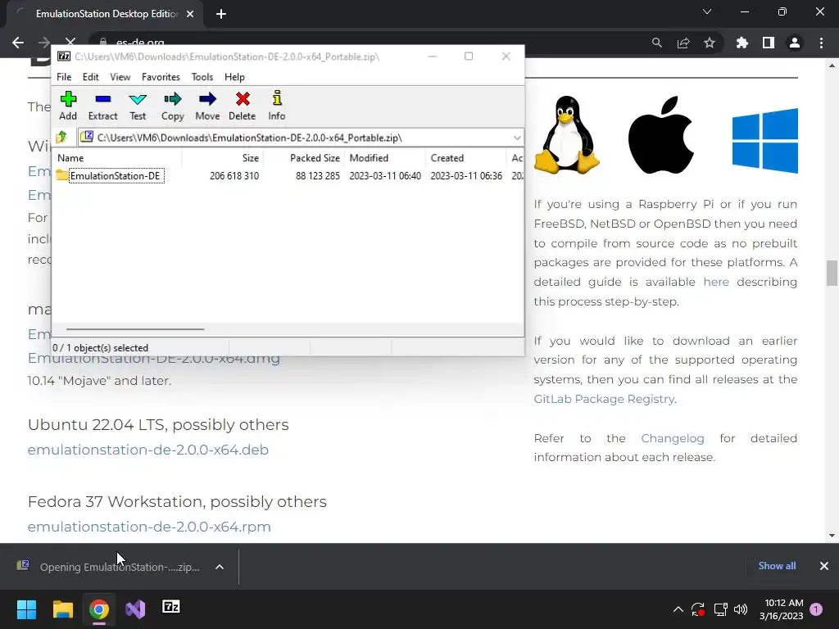
Task: Go up one folder level in 7-Zip
Action: tap(62, 138)
